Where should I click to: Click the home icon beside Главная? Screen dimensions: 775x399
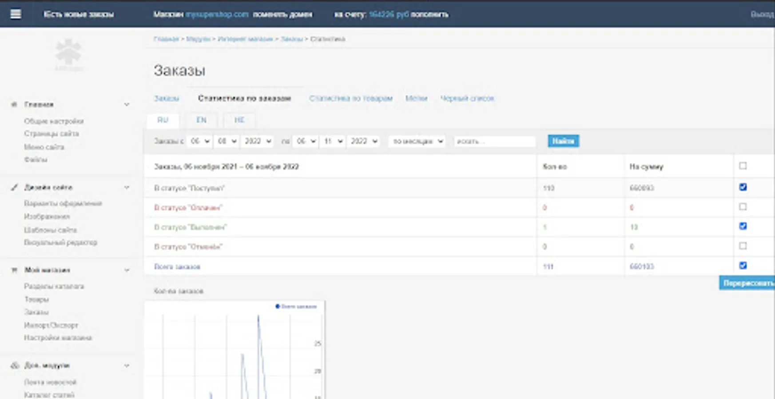point(14,105)
